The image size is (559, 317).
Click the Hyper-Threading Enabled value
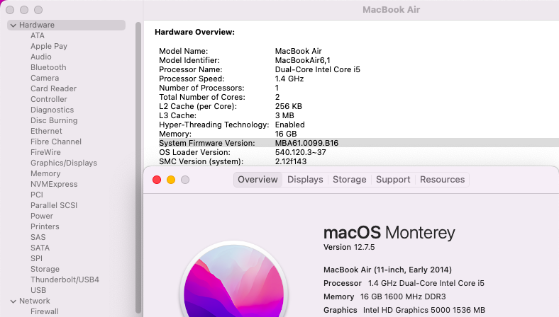290,125
